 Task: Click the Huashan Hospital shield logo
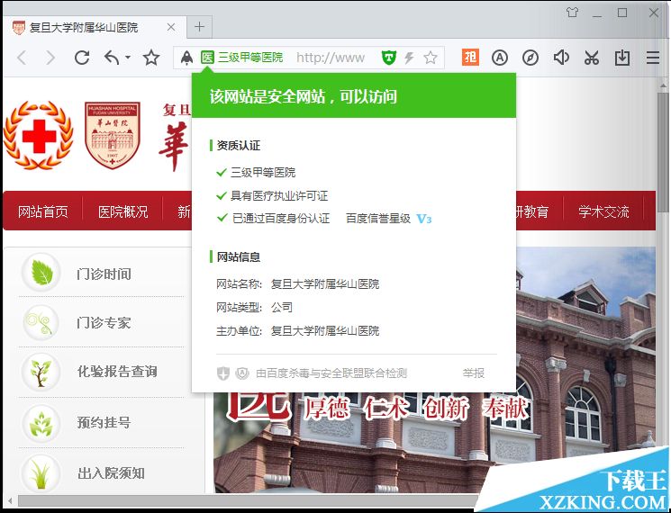tap(113, 135)
